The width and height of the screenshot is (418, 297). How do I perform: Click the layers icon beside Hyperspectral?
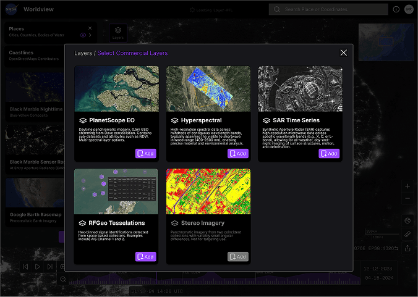tap(174, 120)
